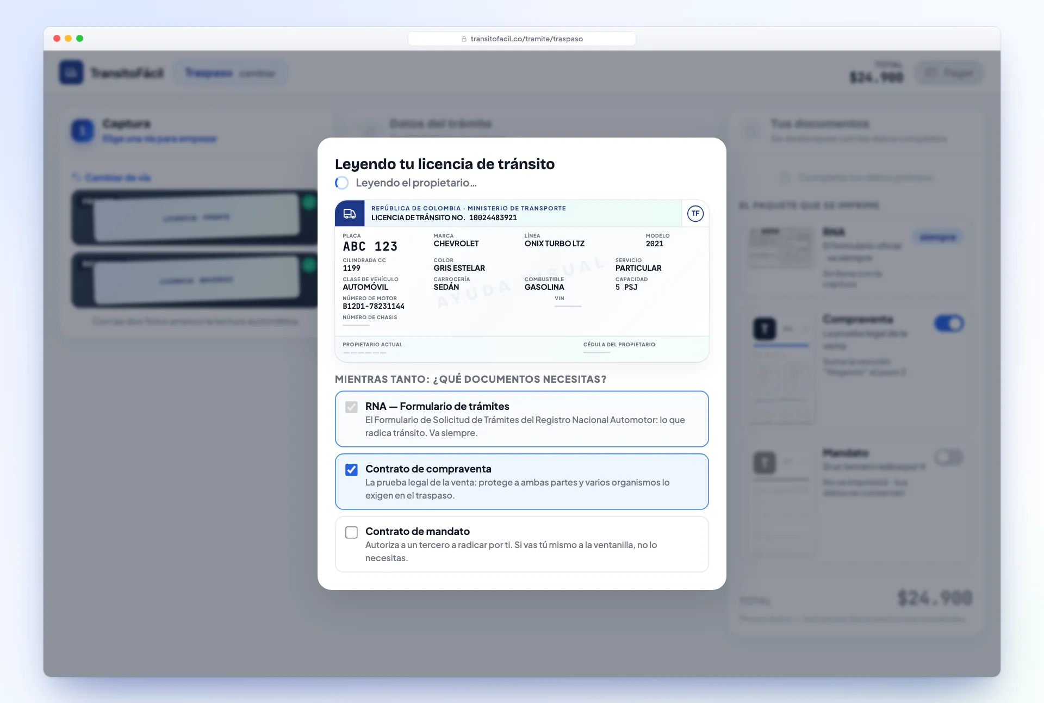The height and width of the screenshot is (703, 1044).
Task: Click the PARTICULAR servicio value
Action: point(638,269)
